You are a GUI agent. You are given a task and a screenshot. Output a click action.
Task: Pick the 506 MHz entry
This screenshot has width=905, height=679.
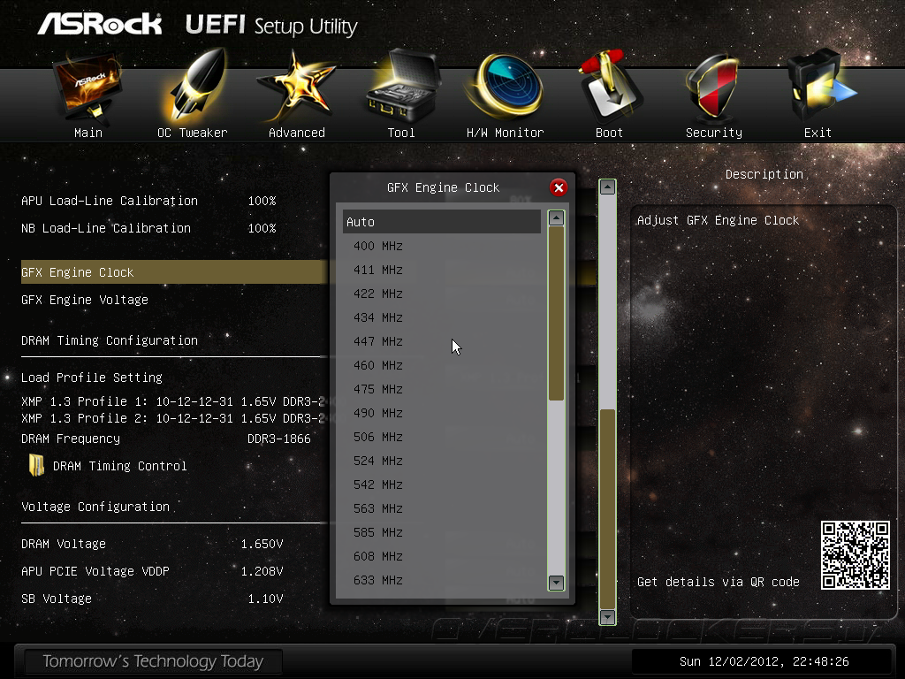click(x=442, y=437)
